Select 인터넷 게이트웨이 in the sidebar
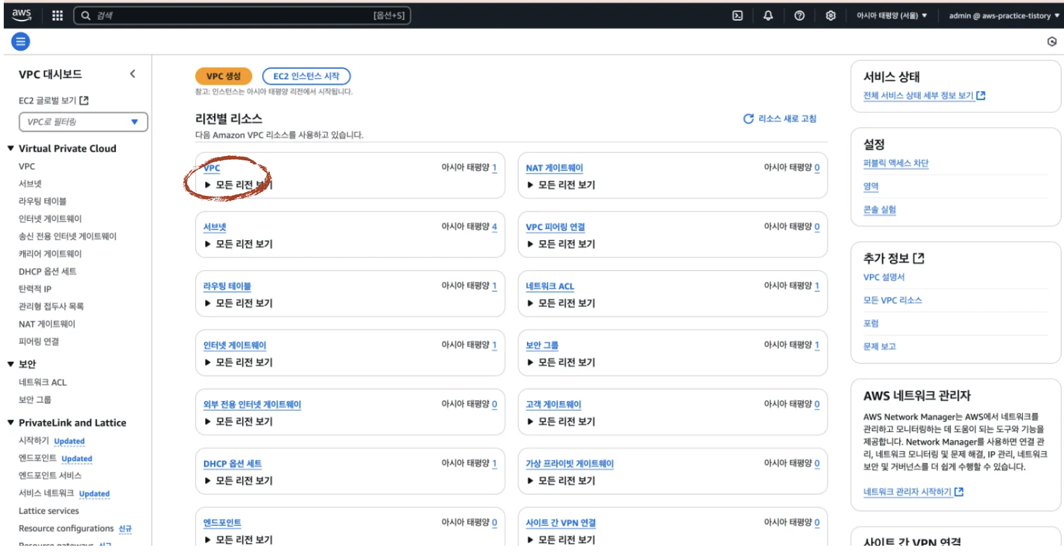Screen dimensions: 1064x554 click(50, 219)
